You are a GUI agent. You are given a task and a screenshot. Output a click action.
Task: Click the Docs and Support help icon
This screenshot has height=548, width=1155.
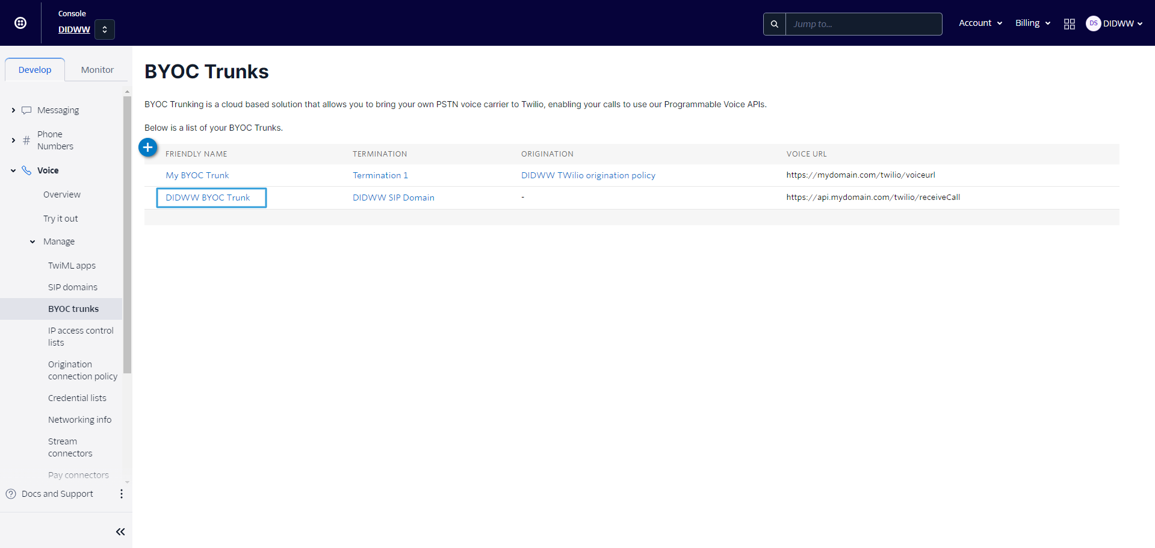(x=11, y=494)
